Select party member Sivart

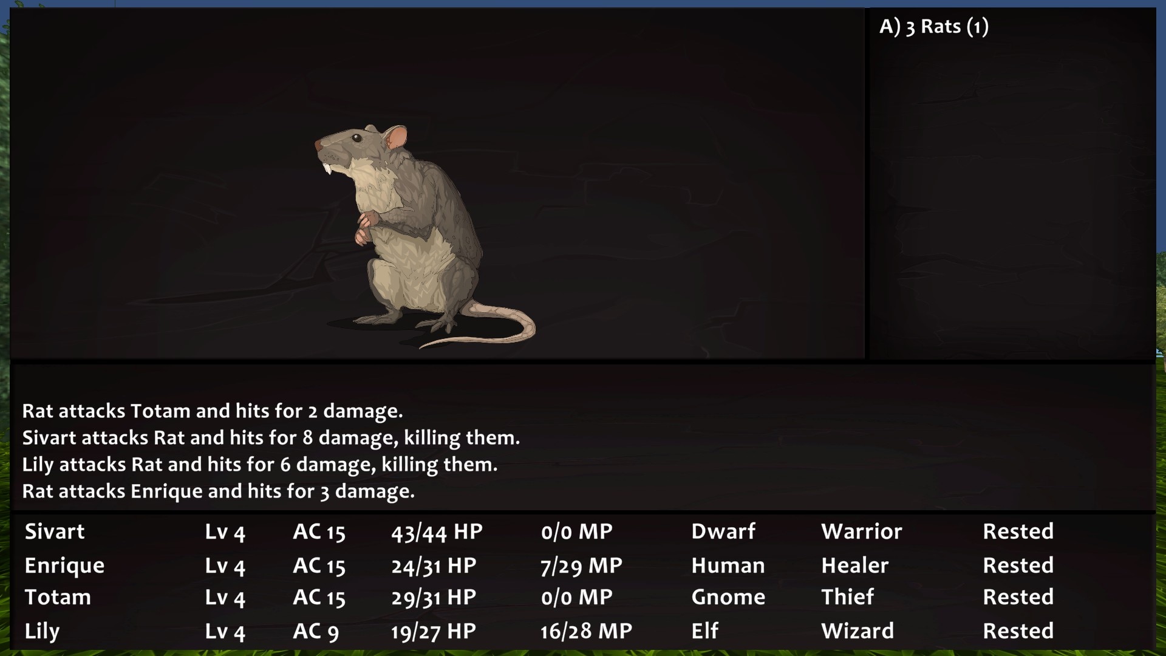[x=55, y=531]
